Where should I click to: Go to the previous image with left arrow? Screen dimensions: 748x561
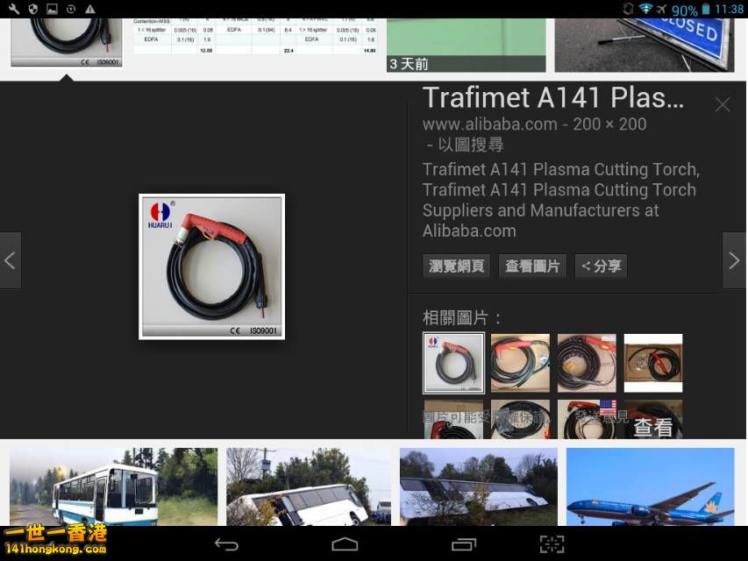[x=10, y=260]
